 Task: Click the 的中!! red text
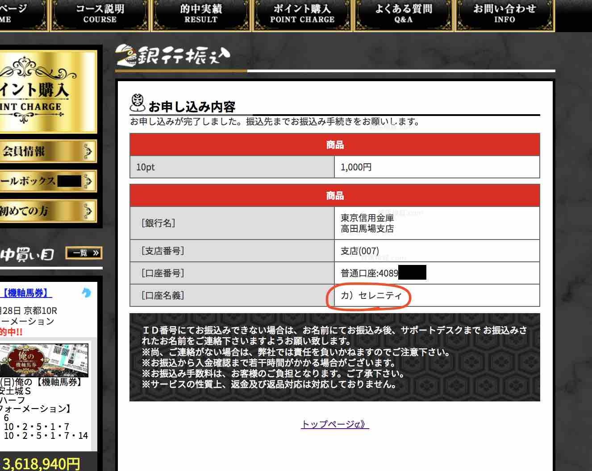(11, 332)
